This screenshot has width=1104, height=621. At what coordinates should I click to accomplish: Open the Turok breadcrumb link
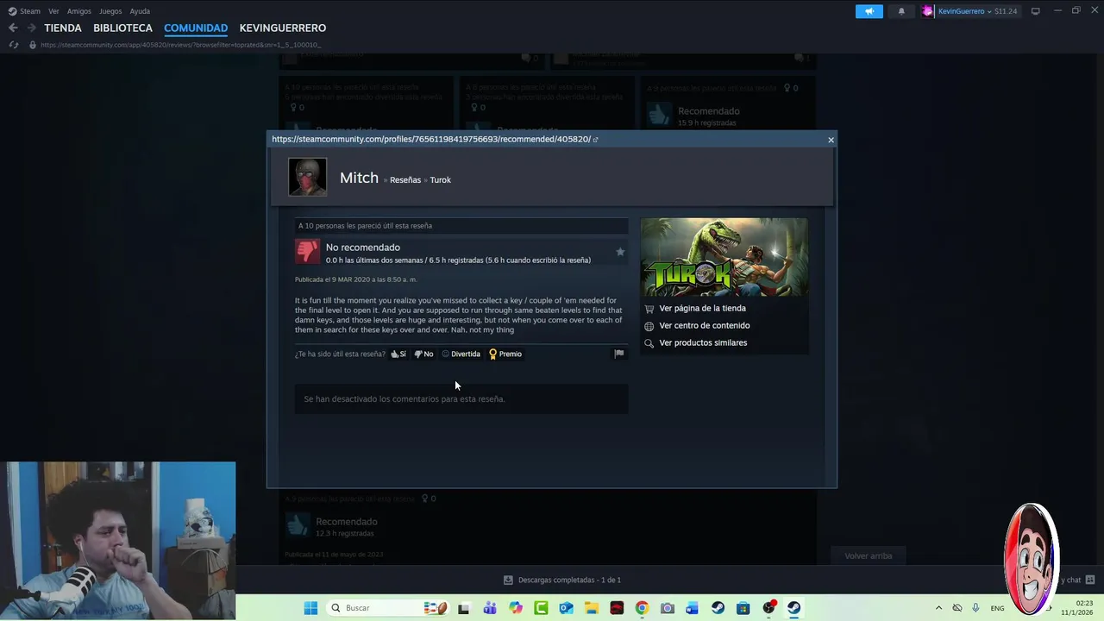pos(441,180)
